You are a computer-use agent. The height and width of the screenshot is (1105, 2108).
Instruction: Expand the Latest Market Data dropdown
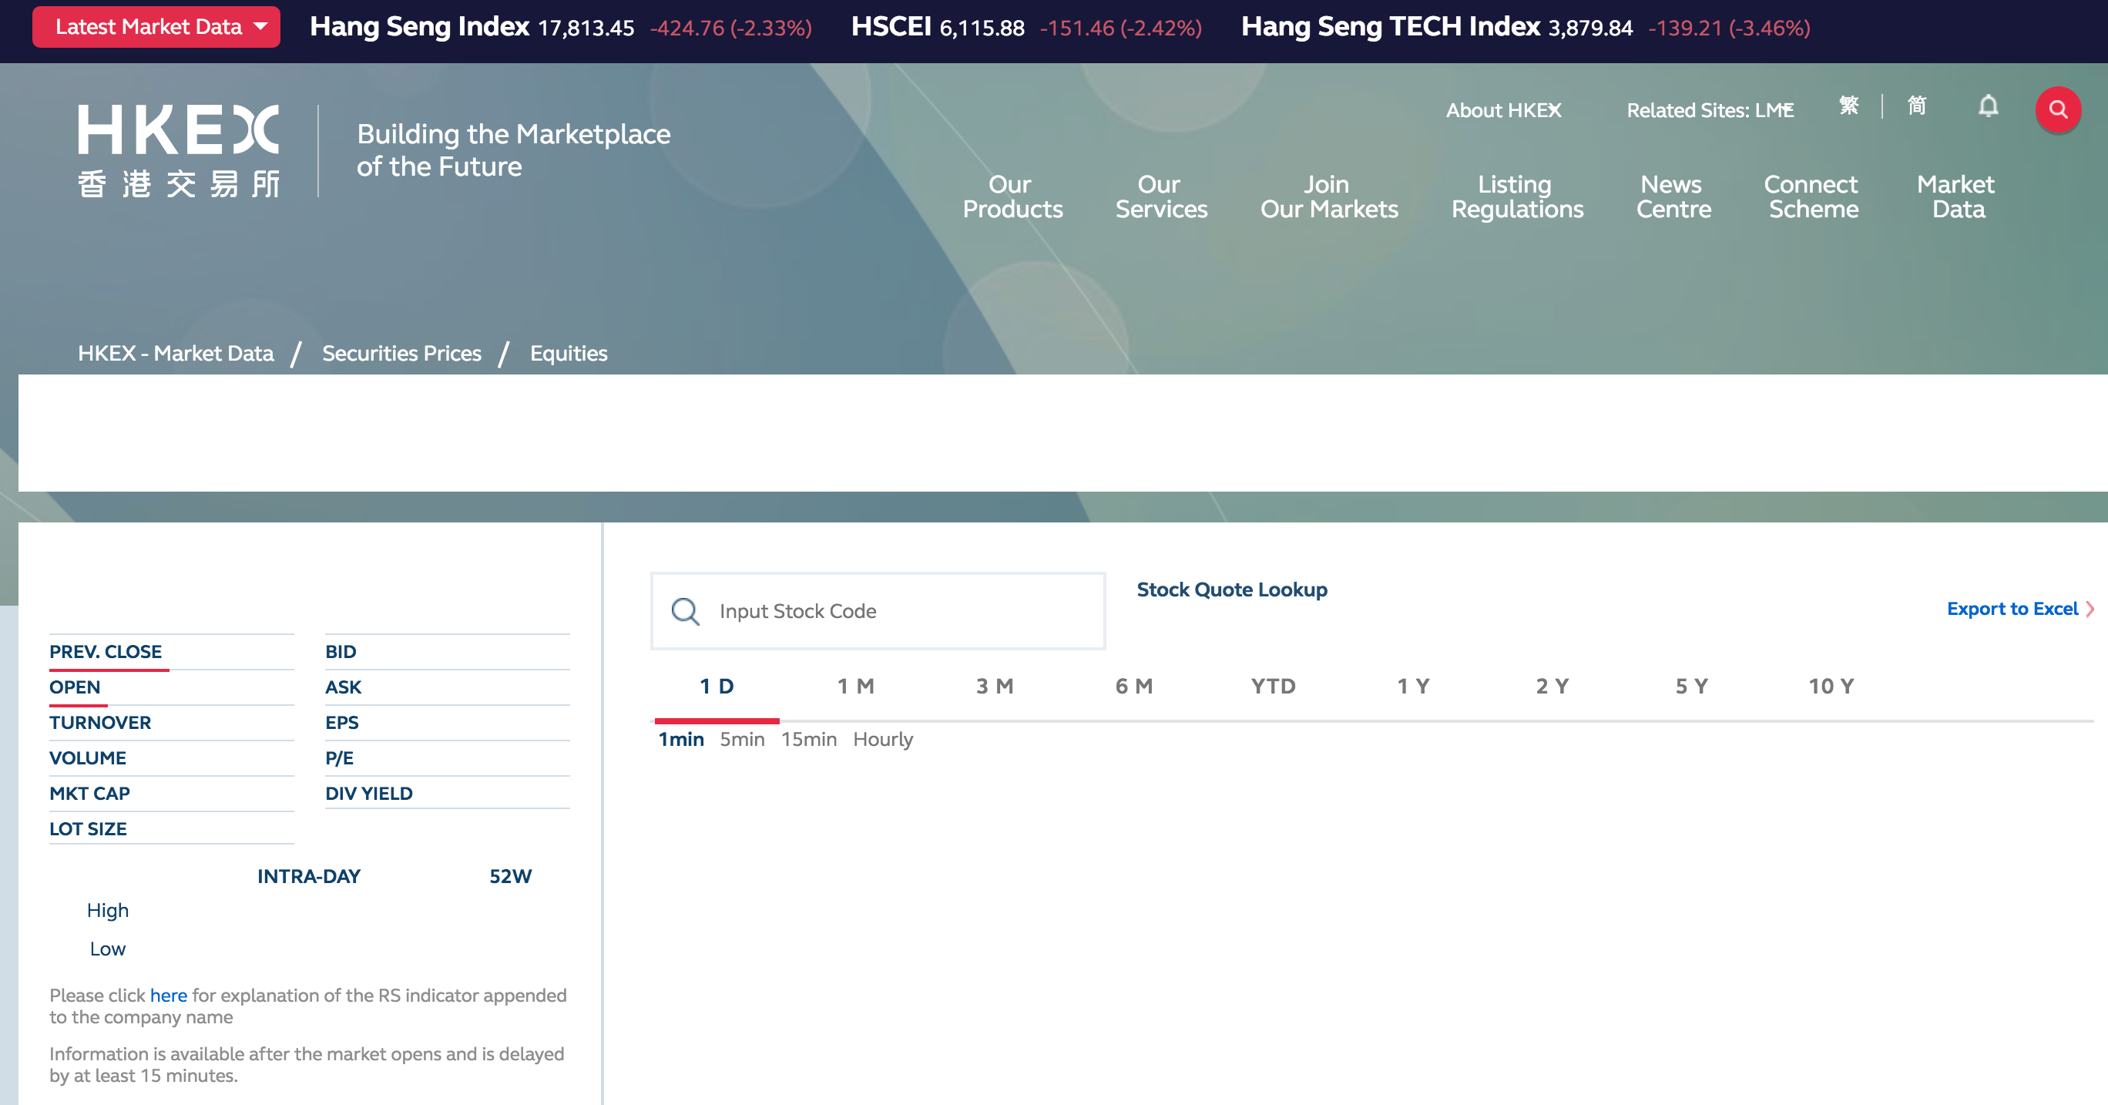tap(156, 27)
